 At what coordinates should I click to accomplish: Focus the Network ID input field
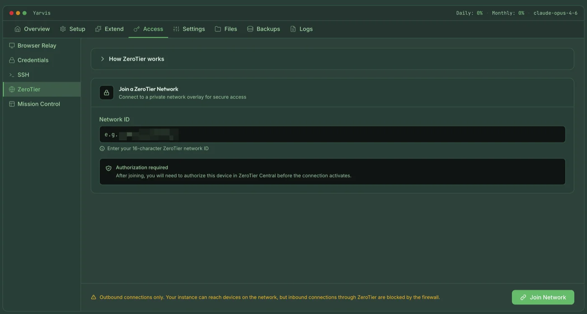coord(332,134)
